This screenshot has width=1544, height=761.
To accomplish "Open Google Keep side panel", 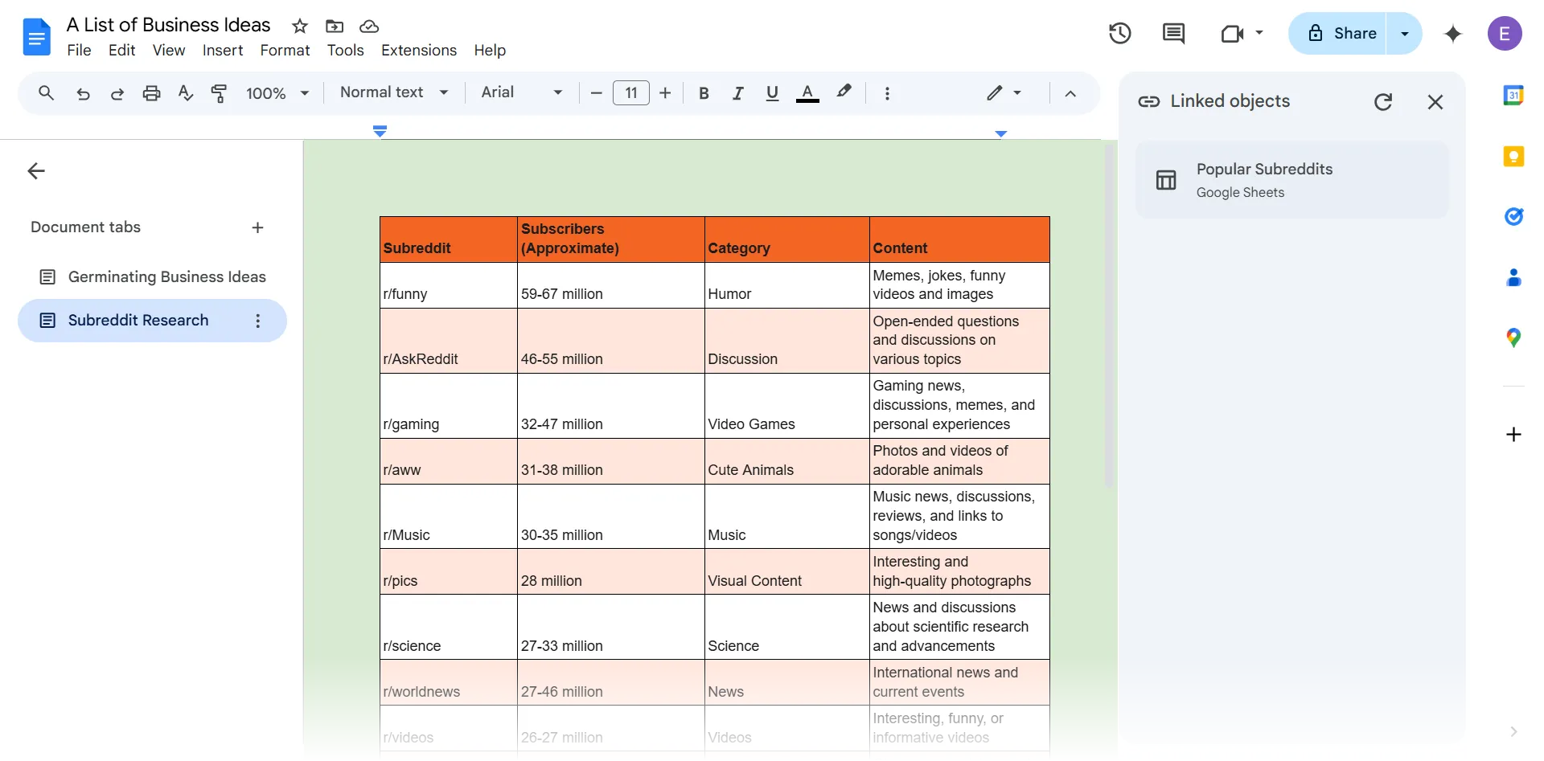I will coord(1513,156).
